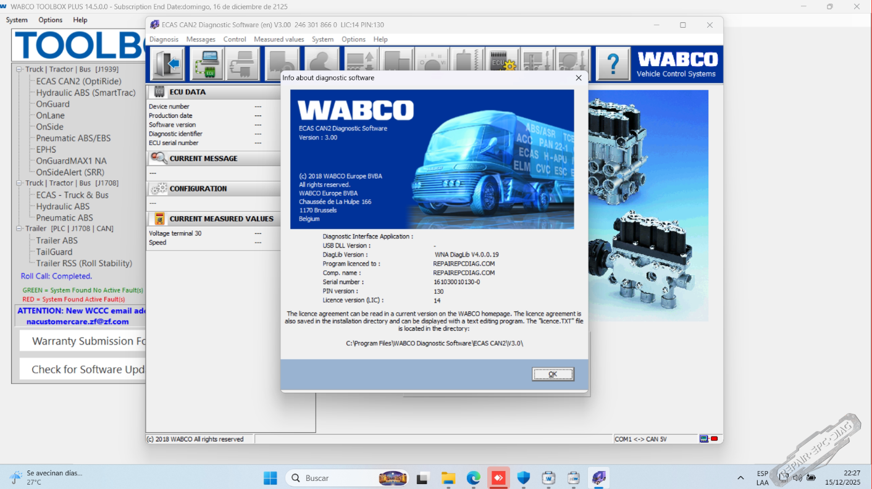
Task: Collapse Trailer [PLC | J1708 | CAN] node
Action: (19, 228)
